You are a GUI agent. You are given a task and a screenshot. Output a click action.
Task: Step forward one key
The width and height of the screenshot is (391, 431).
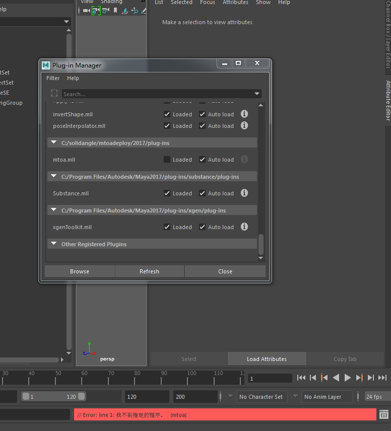(x=359, y=378)
